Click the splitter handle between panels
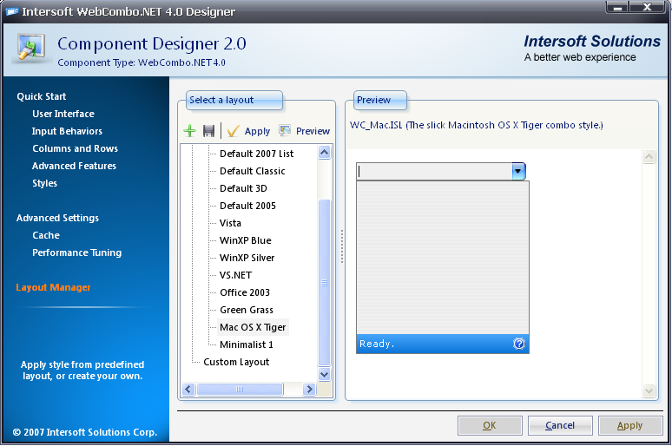 coord(341,246)
